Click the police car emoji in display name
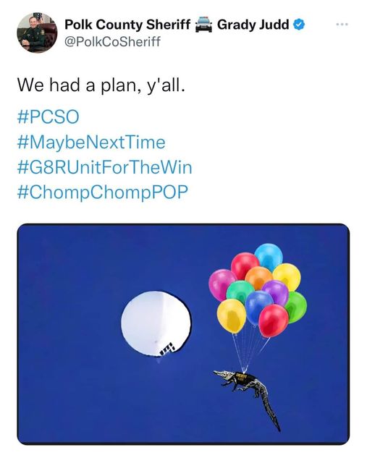 click(x=203, y=25)
